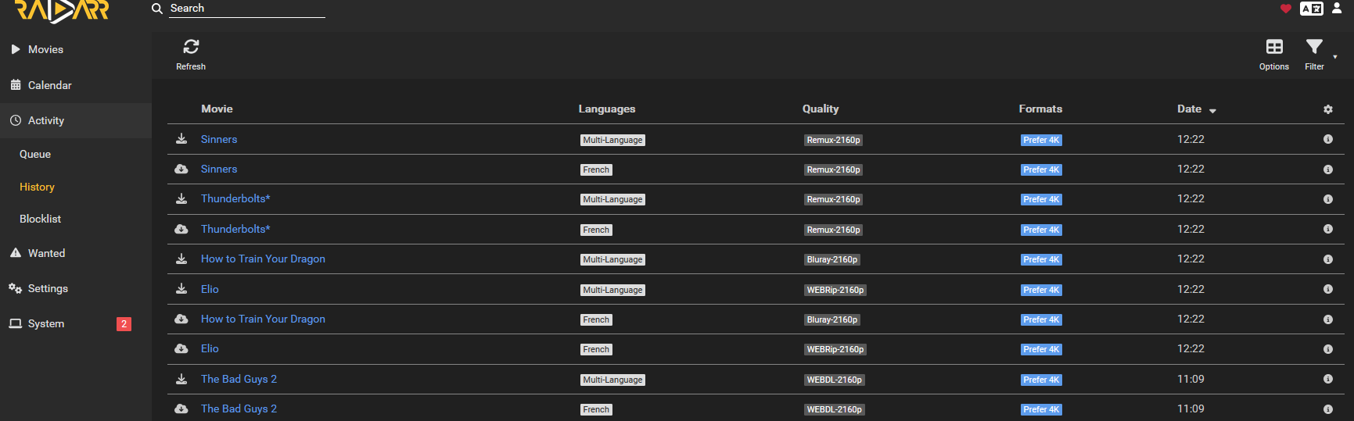Sort by the Formats column header
Screen dimensions: 1354x421
pyautogui.click(x=1040, y=109)
